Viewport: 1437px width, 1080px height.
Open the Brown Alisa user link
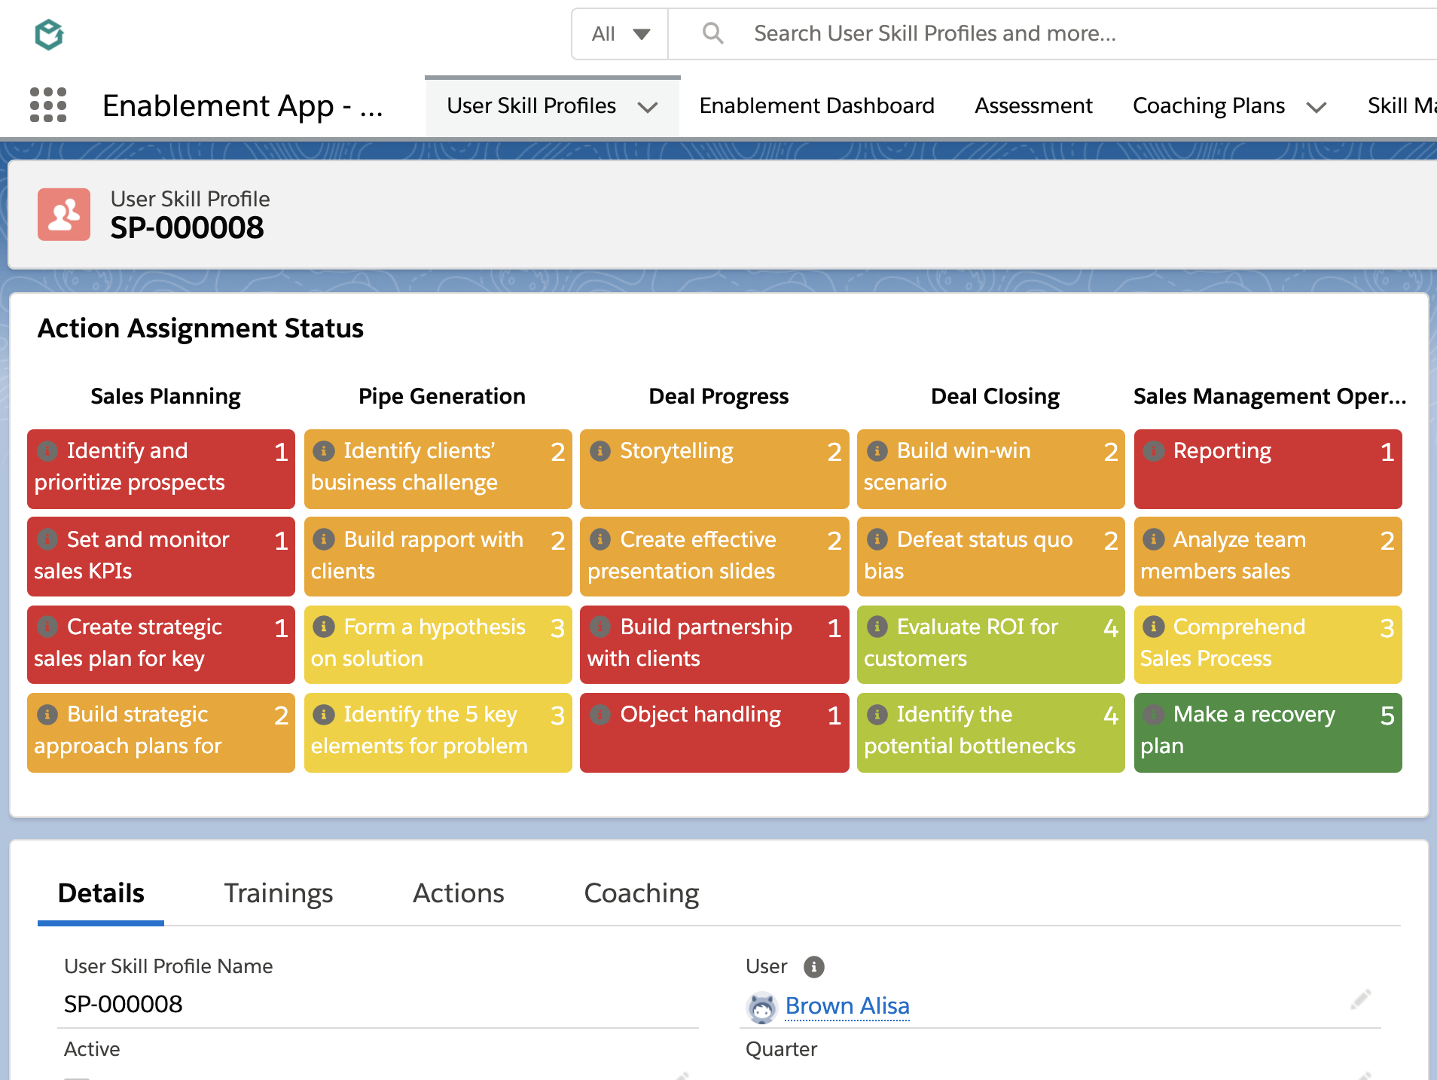tap(847, 1005)
